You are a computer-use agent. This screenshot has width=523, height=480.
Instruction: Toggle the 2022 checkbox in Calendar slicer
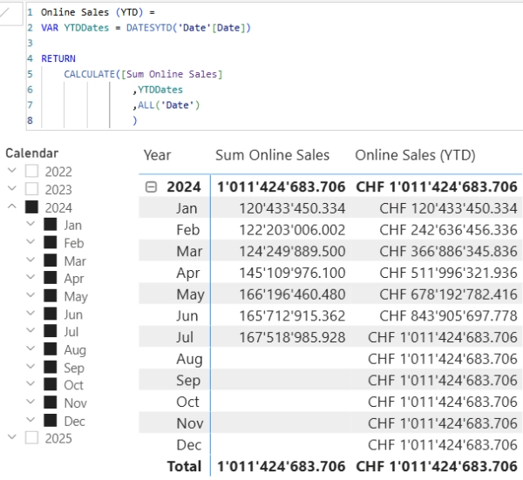(x=32, y=171)
